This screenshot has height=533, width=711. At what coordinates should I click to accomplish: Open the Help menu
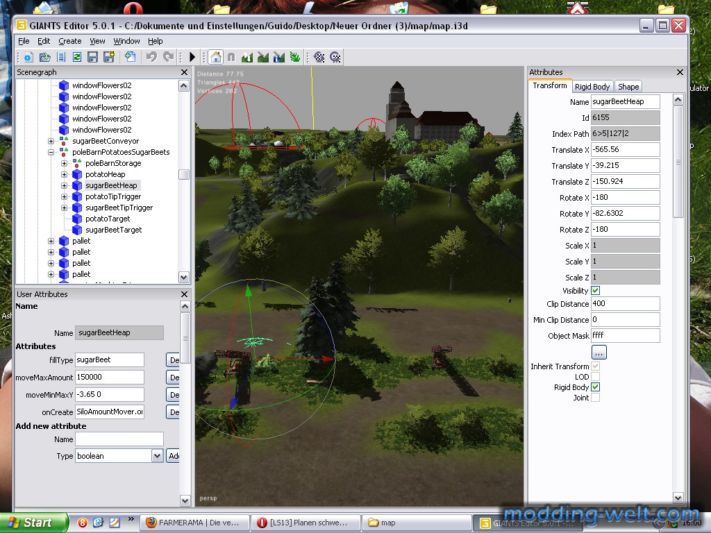click(x=155, y=41)
